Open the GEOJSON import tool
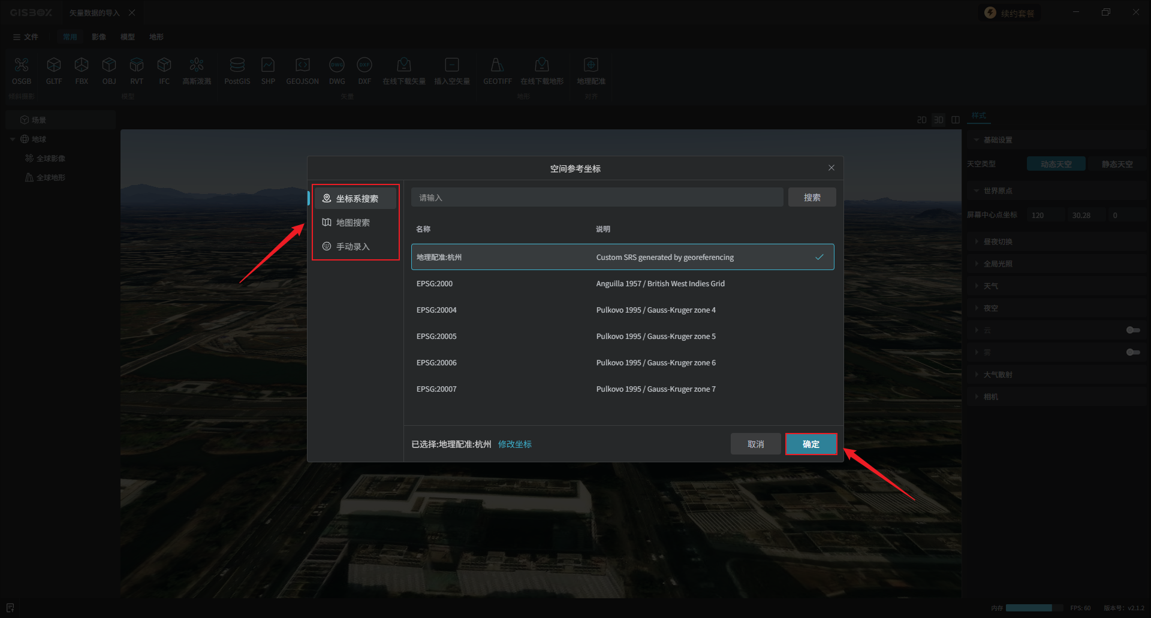 coord(302,66)
